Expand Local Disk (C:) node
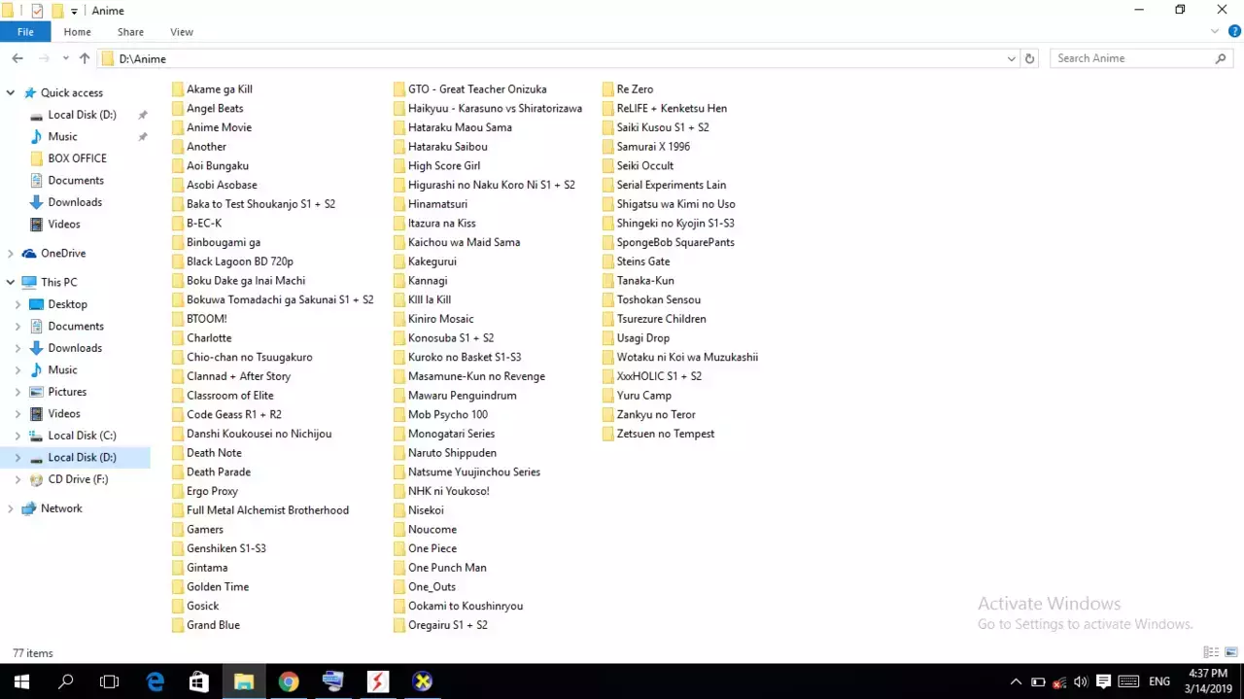The height and width of the screenshot is (699, 1244). 17,436
